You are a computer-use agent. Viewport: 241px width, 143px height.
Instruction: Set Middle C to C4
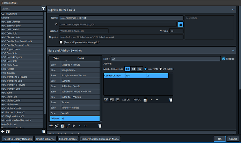pyautogui.click(x=133, y=69)
